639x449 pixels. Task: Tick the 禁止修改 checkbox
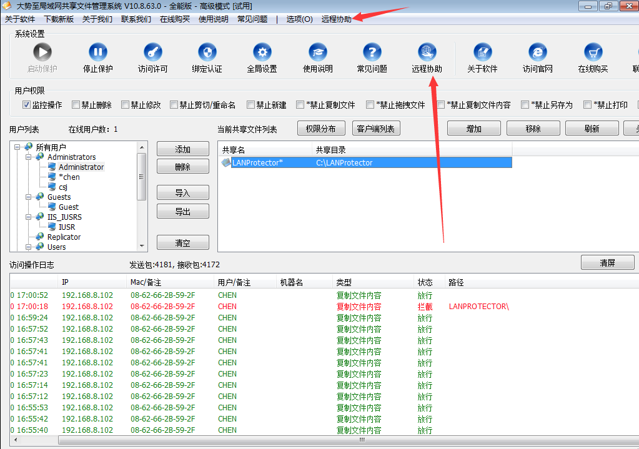click(126, 105)
